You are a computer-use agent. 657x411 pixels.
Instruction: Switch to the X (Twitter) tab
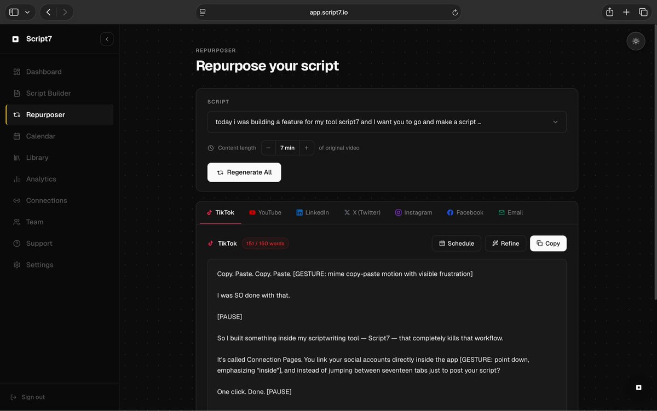tap(362, 212)
